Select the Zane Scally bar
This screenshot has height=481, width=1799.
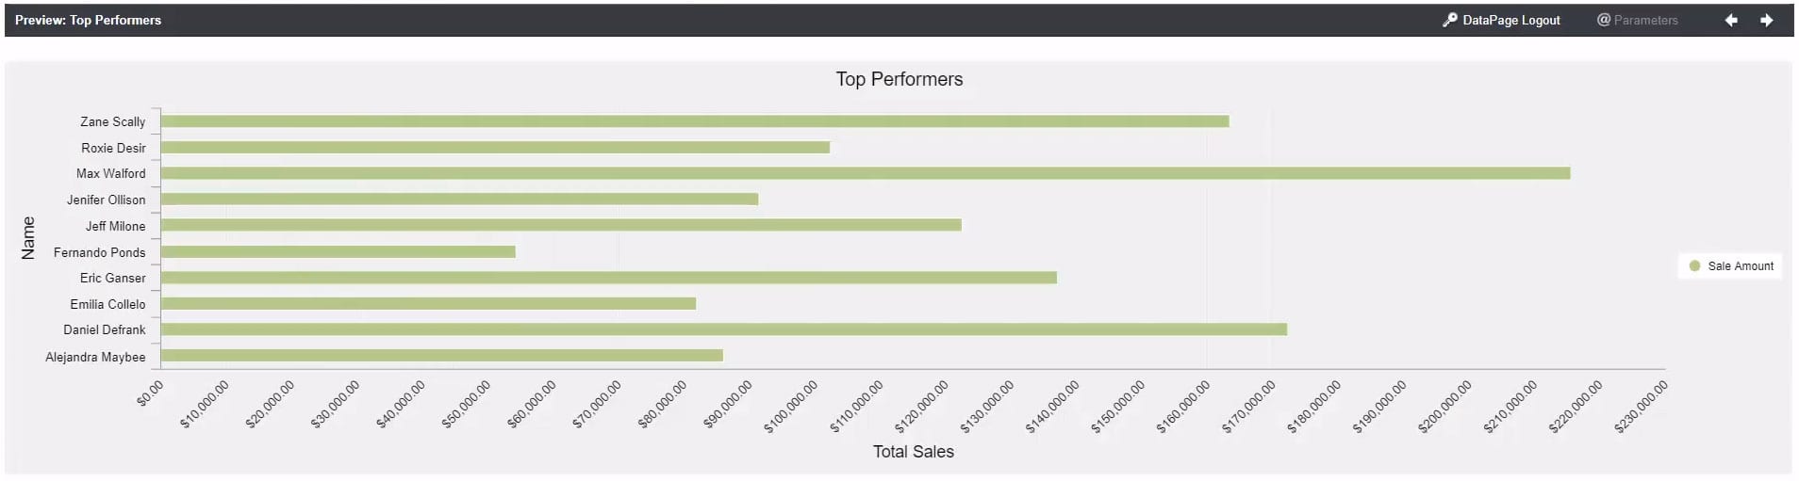pos(694,121)
